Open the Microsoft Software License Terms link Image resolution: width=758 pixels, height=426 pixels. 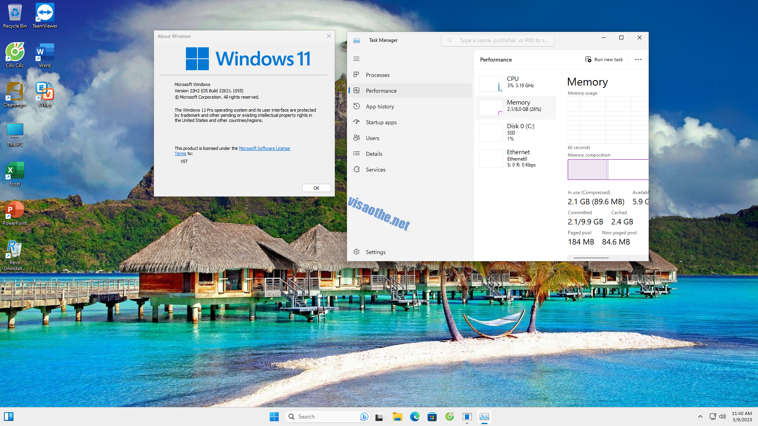tap(264, 148)
